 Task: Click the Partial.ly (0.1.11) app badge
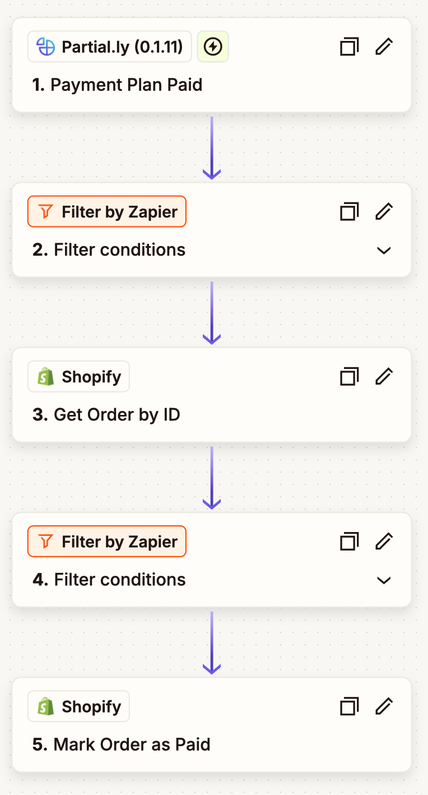pos(110,47)
